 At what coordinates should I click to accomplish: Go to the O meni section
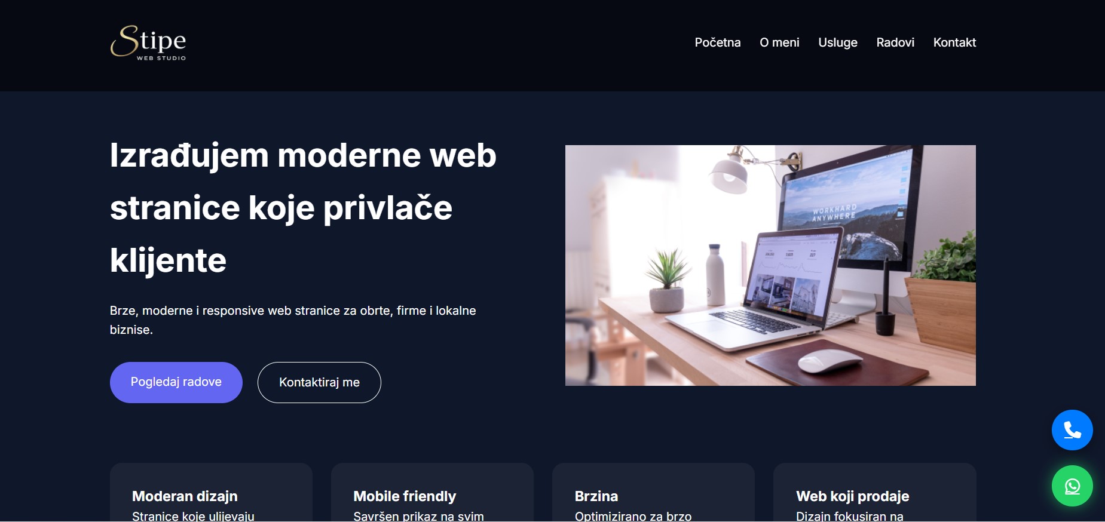[x=779, y=42]
